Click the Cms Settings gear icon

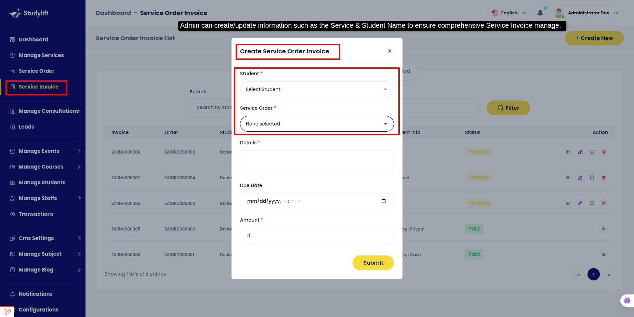13,238
